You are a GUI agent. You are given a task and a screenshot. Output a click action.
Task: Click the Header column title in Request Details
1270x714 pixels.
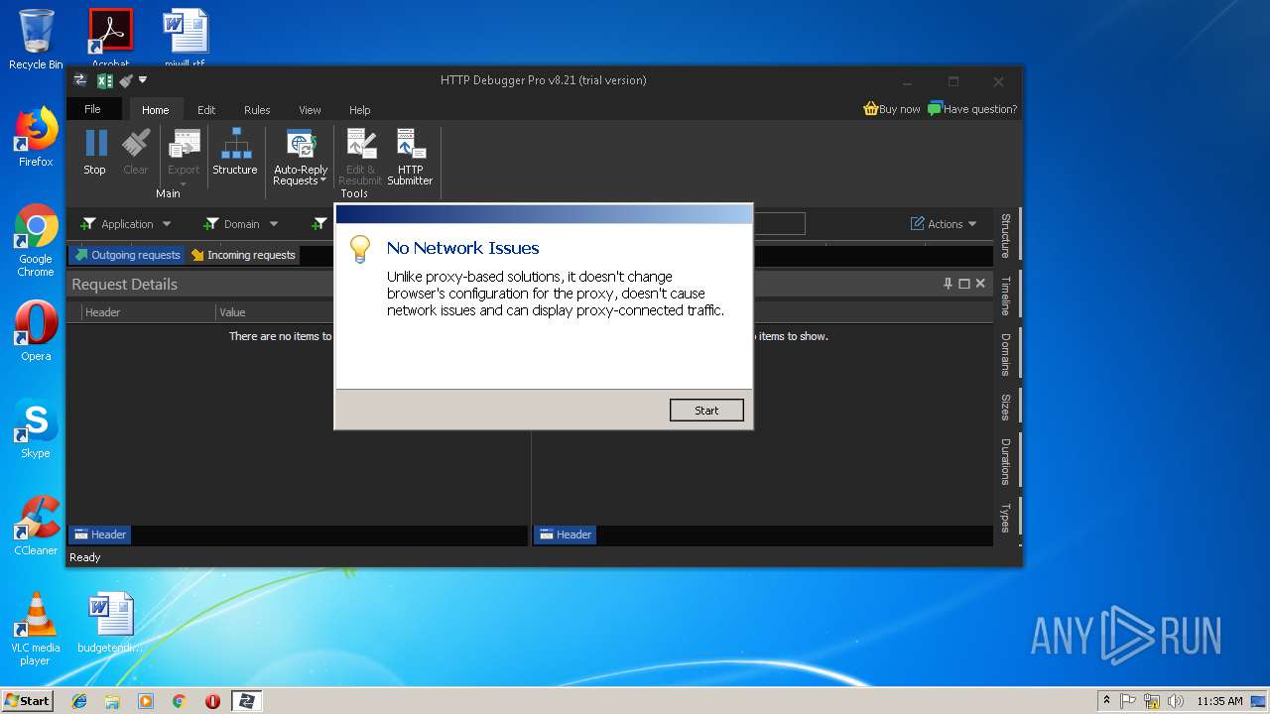click(103, 312)
